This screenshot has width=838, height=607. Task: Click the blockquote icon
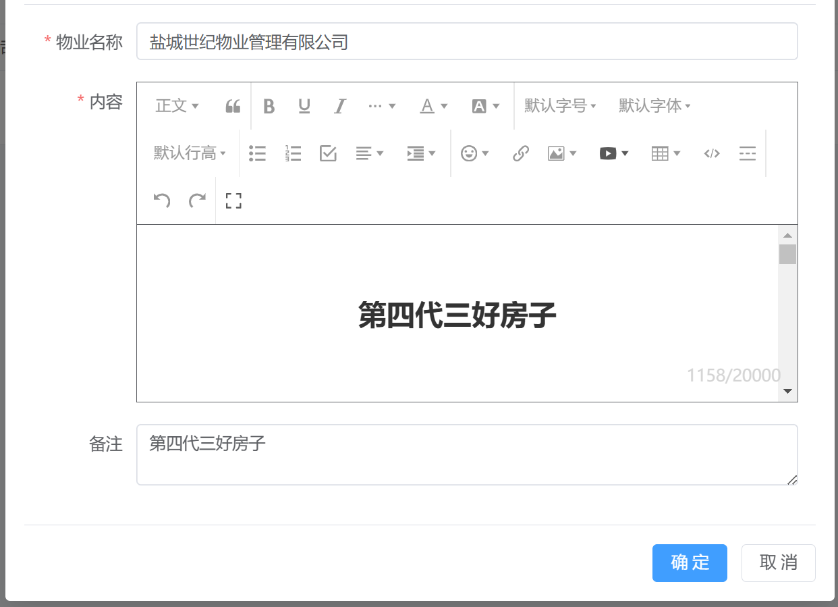[x=233, y=106]
